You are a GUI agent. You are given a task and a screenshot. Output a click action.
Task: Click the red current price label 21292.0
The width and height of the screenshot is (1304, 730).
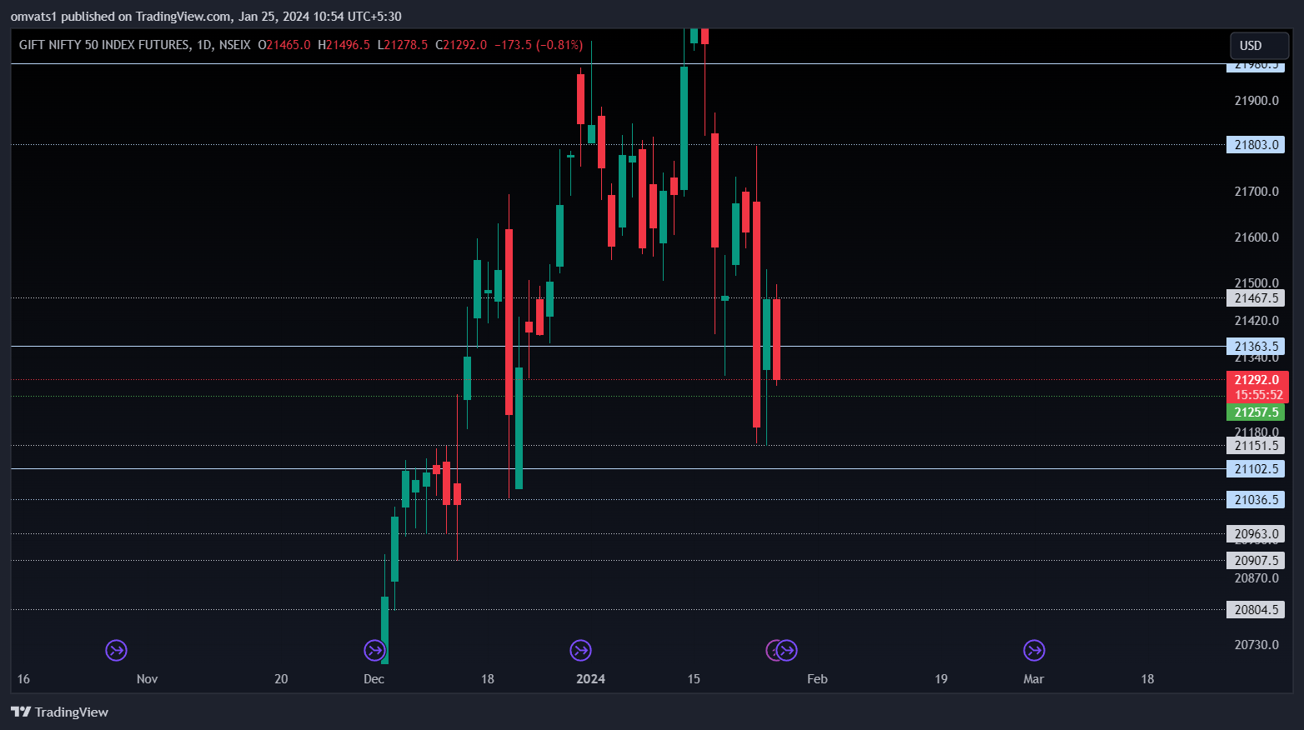1257,380
